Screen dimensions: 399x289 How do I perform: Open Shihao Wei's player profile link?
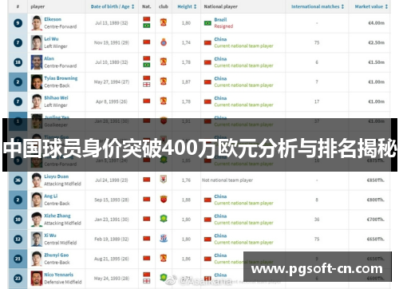coord(56,97)
